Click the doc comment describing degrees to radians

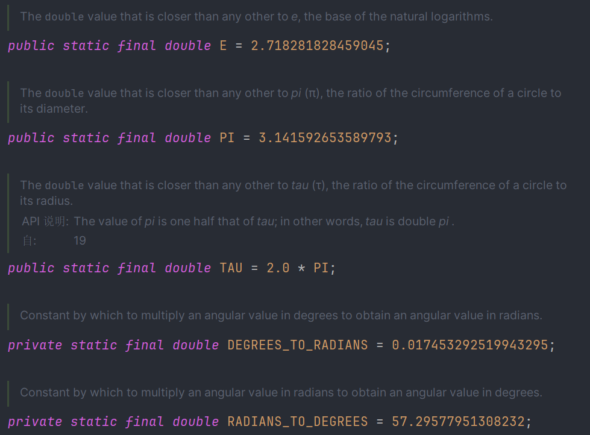(x=281, y=315)
